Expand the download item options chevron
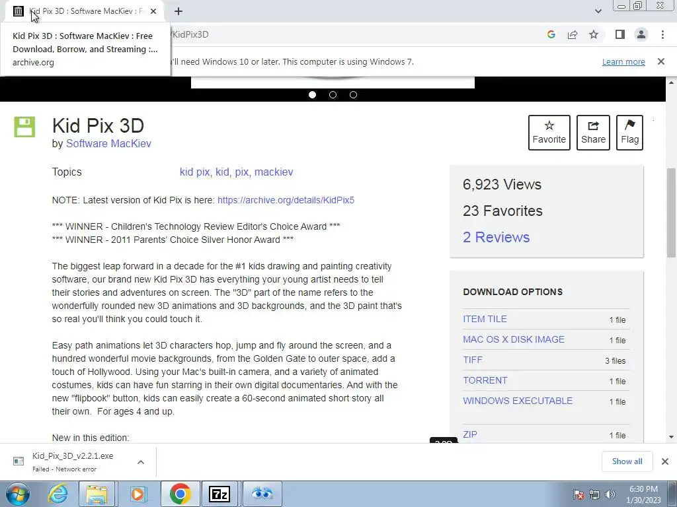The height and width of the screenshot is (507, 677). point(140,462)
